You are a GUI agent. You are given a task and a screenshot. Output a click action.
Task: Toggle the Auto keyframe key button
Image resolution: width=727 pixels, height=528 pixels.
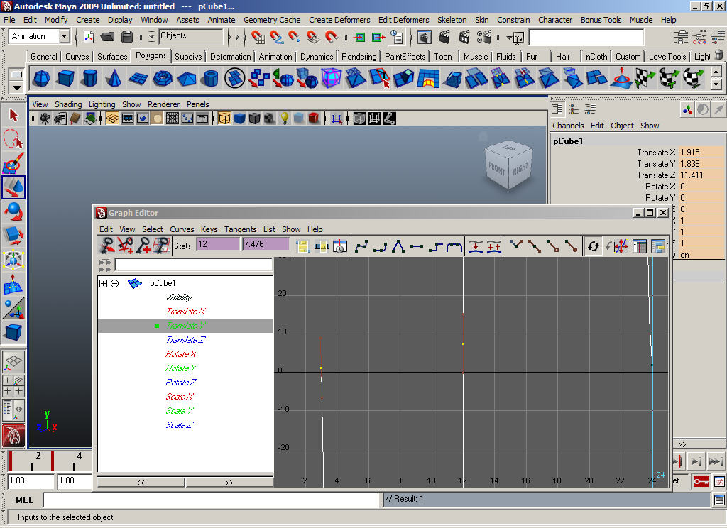tap(701, 482)
